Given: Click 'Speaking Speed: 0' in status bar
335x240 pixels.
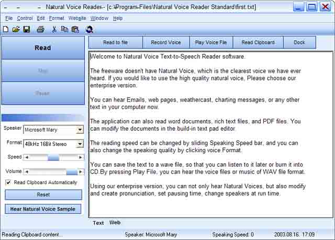Looking at the screenshot, I should pyautogui.click(x=233, y=234).
